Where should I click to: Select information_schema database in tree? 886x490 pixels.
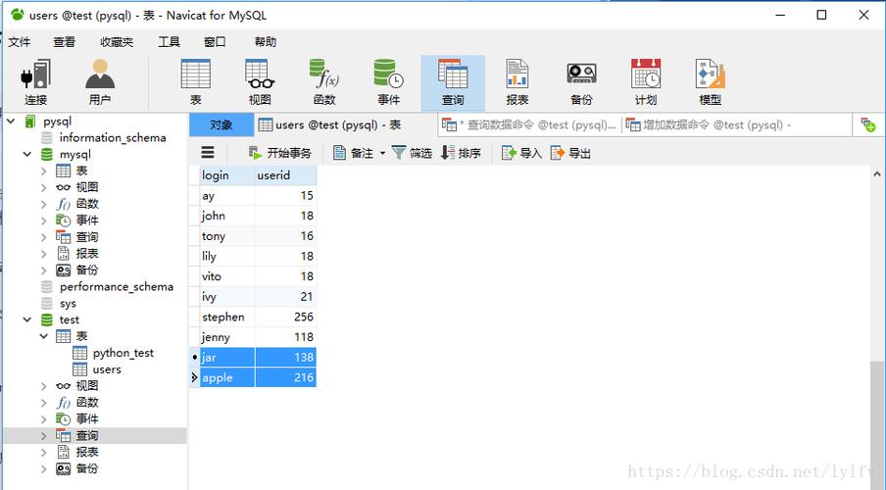(x=113, y=137)
